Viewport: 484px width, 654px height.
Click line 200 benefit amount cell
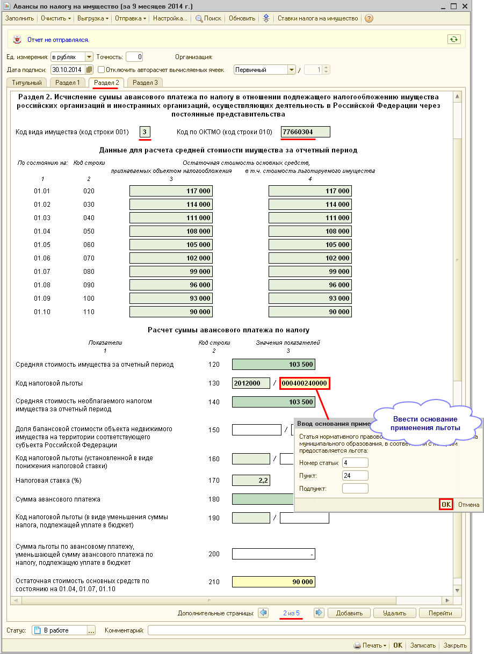(x=273, y=554)
